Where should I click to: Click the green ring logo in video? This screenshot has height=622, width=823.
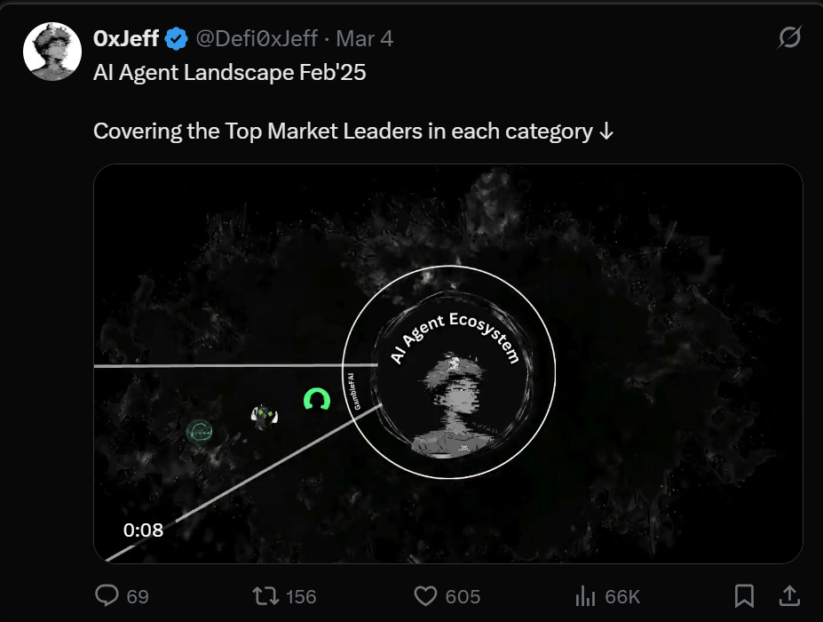(316, 400)
